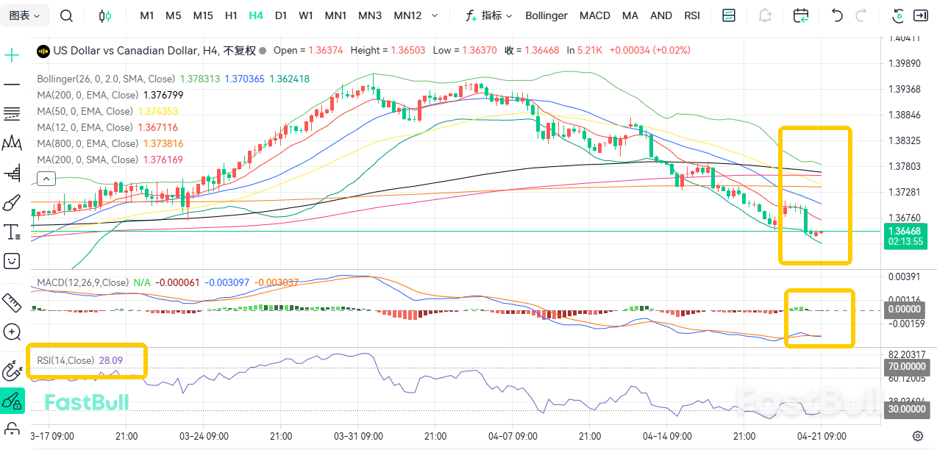Open the 指标 indicators dropdown
This screenshot has width=937, height=450.
[x=493, y=15]
